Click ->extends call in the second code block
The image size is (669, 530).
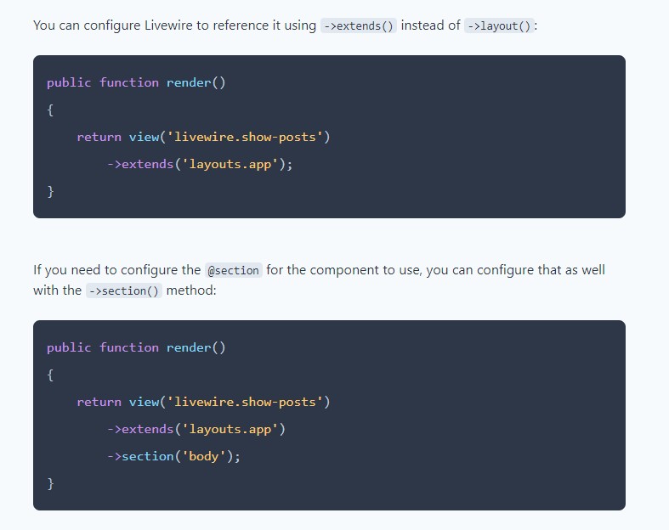[x=139, y=429]
